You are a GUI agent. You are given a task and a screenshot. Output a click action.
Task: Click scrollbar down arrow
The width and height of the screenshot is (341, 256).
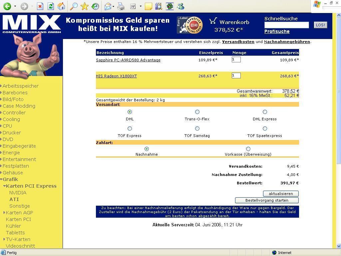pos(339,246)
